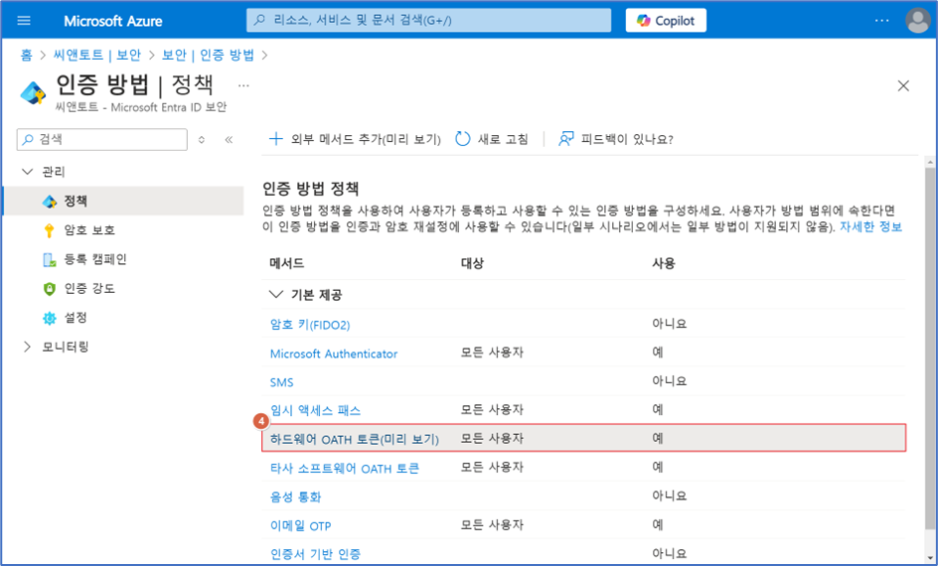
Task: Click 아니요 in 음성 통화 row
Action: click(670, 496)
